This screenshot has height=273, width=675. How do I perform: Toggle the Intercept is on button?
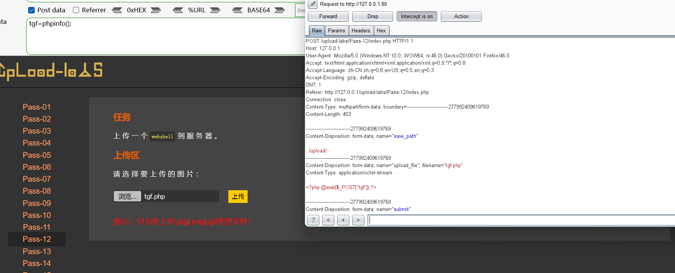(x=417, y=16)
